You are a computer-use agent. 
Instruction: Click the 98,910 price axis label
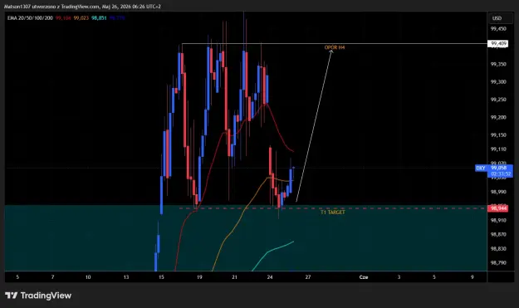tap(498, 220)
